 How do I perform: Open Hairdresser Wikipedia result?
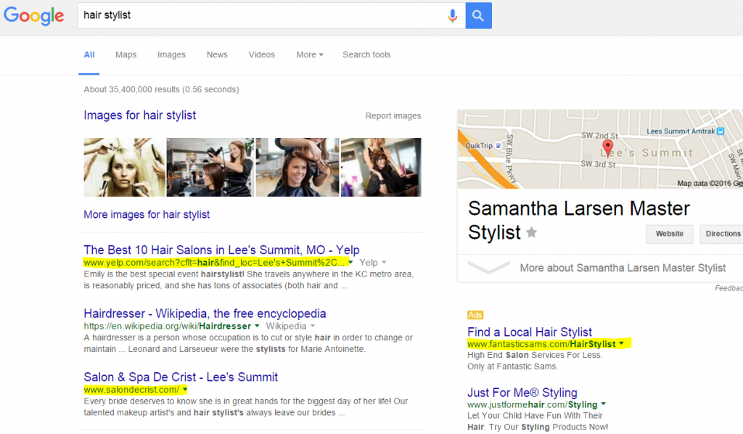pyautogui.click(x=205, y=314)
